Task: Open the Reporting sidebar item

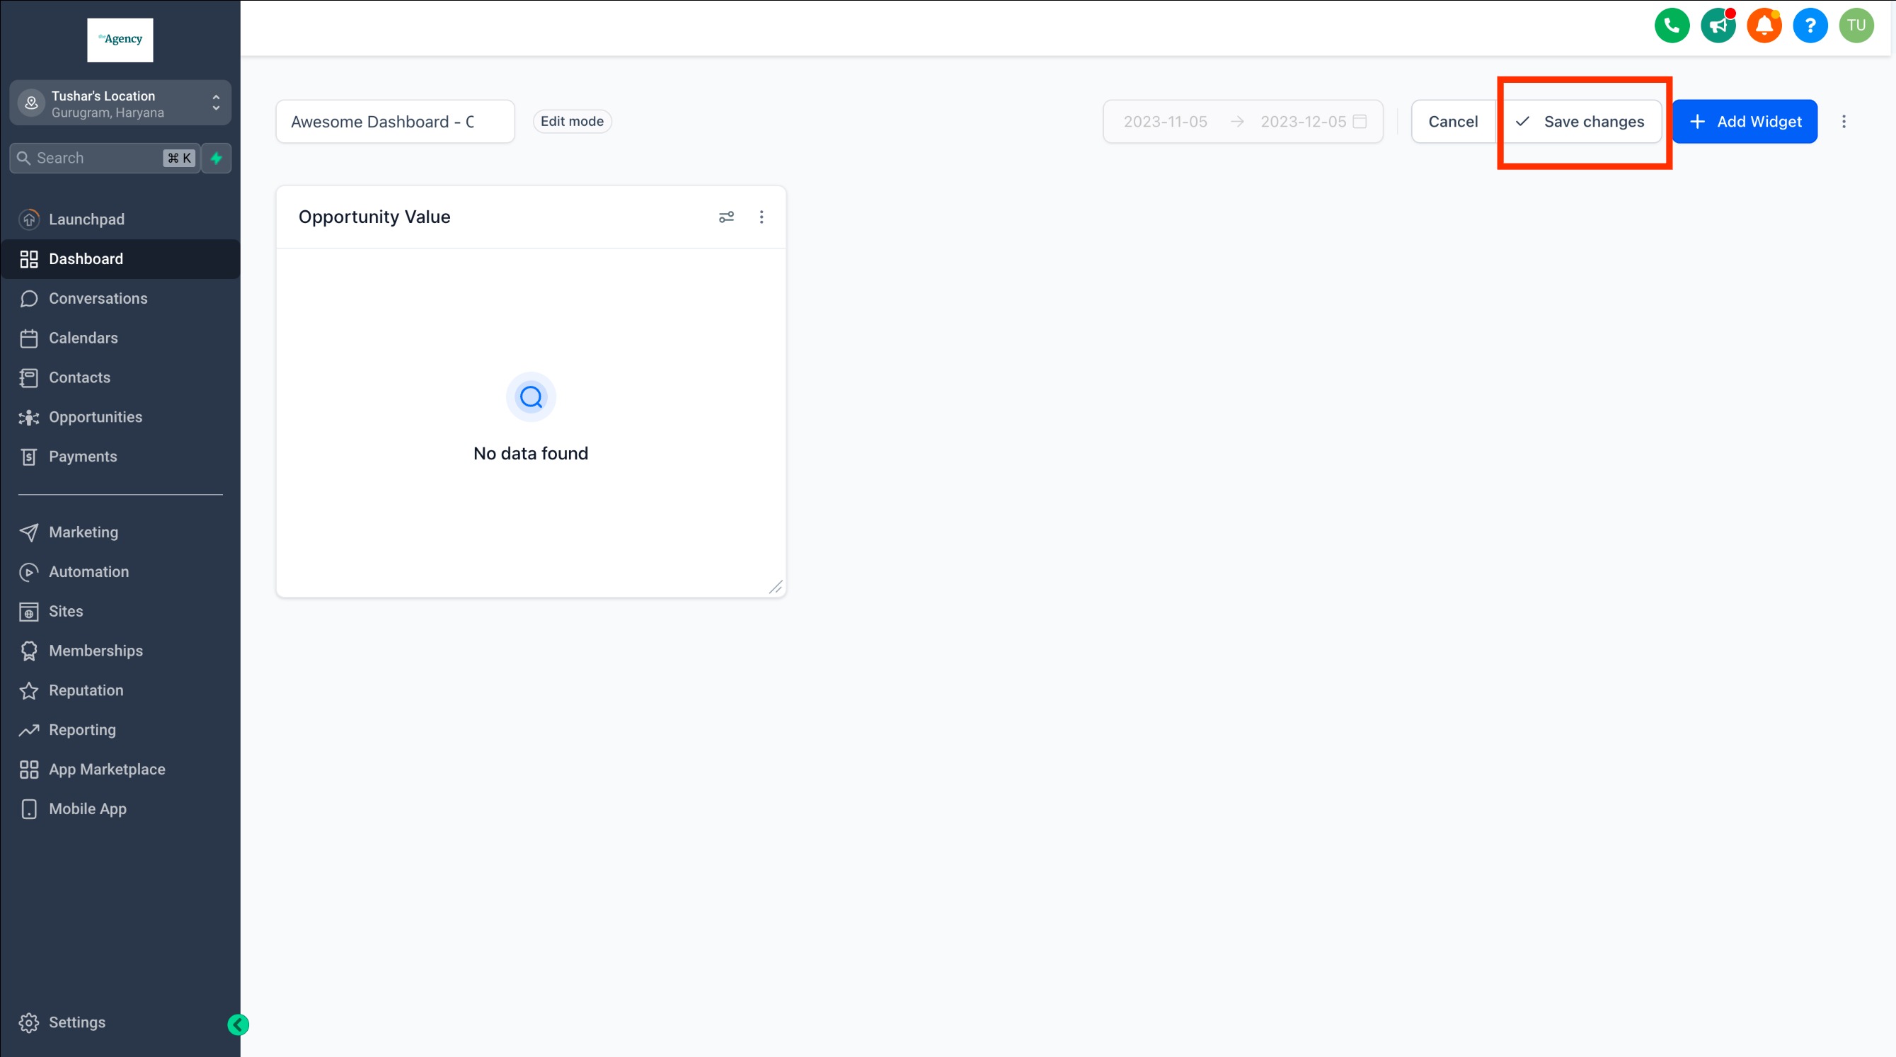Action: tap(81, 730)
